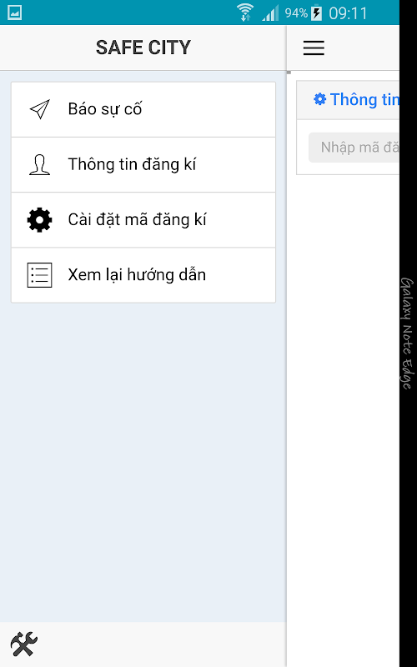
Task: Open Cài đặt mã đăng kí
Action: click(143, 220)
